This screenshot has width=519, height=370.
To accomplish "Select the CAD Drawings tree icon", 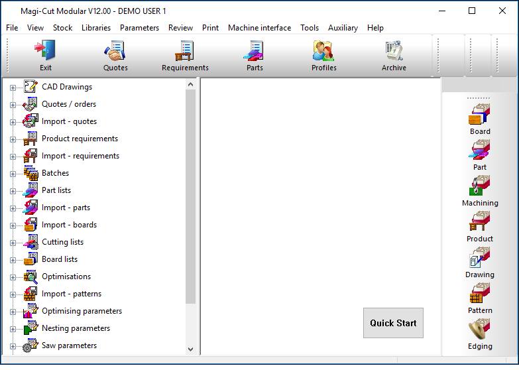I will [x=30, y=87].
